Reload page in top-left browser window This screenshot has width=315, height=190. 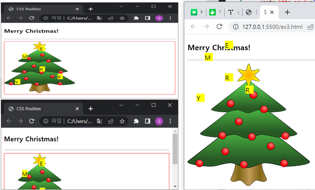point(32,18)
